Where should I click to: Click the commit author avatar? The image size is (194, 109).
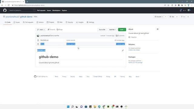pyautogui.click(x=38, y=36)
